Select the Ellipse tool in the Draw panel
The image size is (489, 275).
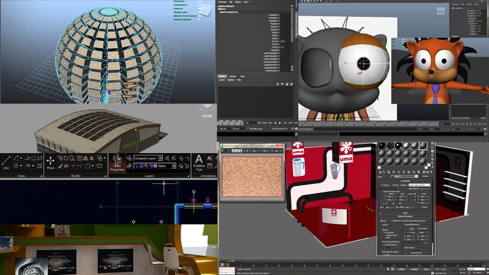point(29,166)
